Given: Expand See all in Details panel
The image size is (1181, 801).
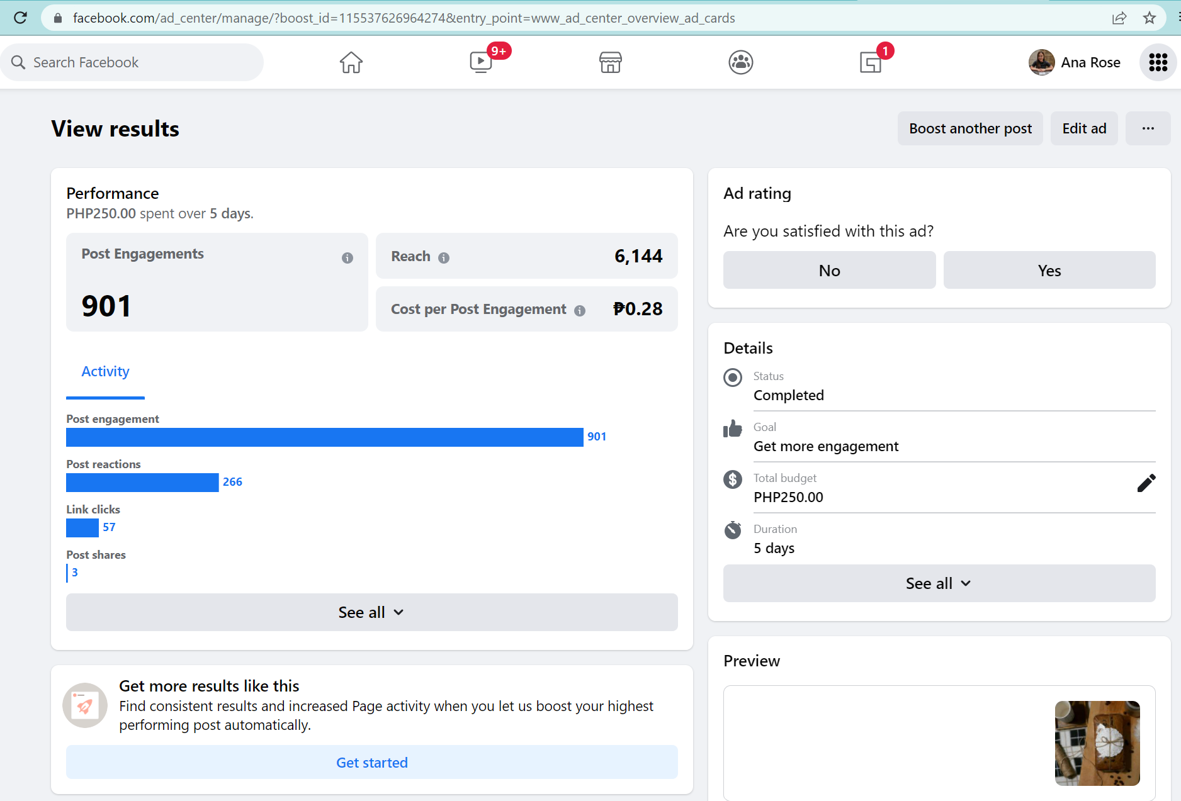Looking at the screenshot, I should tap(939, 583).
